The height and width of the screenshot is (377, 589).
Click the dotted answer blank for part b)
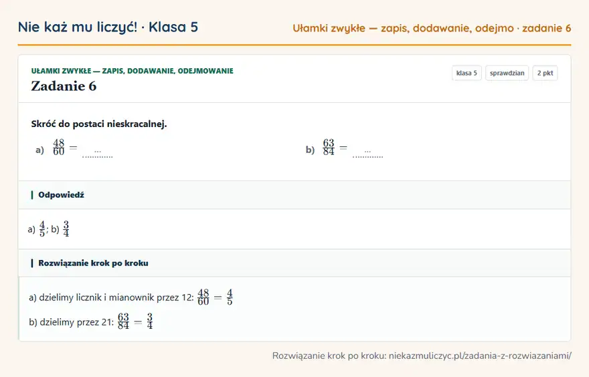click(x=367, y=154)
